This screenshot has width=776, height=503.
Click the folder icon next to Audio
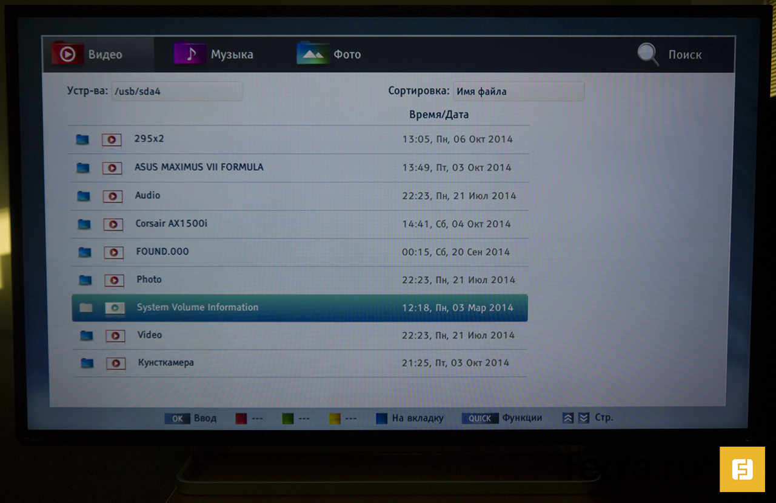click(x=84, y=196)
